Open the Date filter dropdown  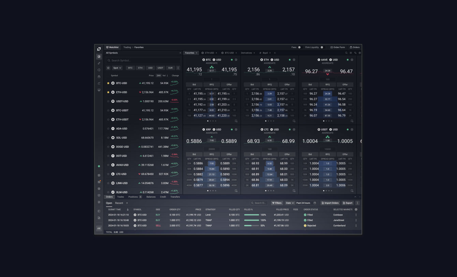[289, 203]
